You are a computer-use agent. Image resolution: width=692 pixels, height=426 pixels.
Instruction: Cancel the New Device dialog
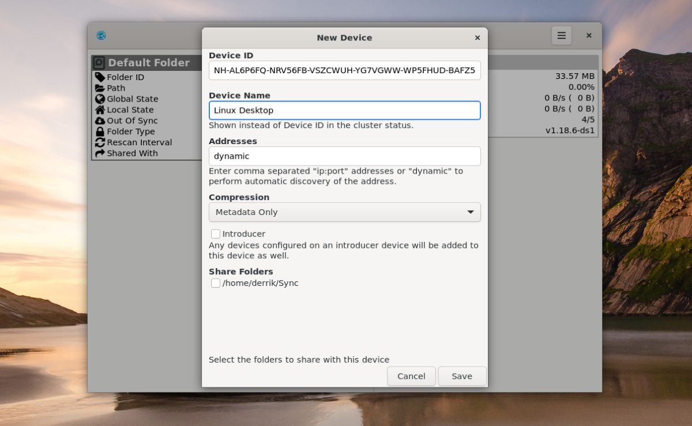[x=411, y=376]
